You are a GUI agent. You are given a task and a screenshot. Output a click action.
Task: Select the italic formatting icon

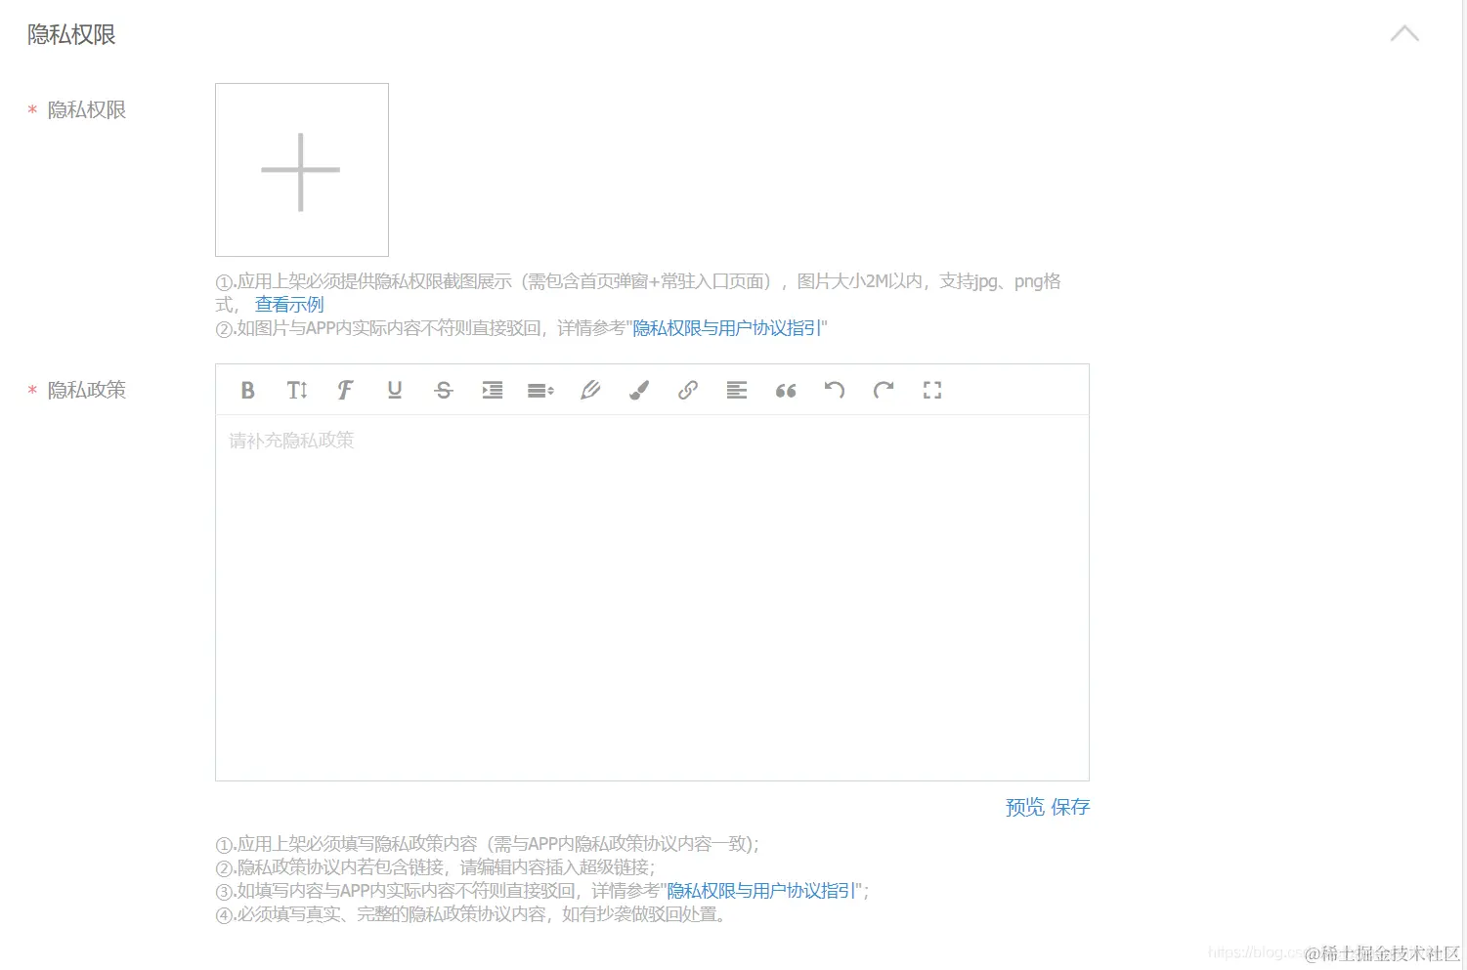pyautogui.click(x=345, y=390)
